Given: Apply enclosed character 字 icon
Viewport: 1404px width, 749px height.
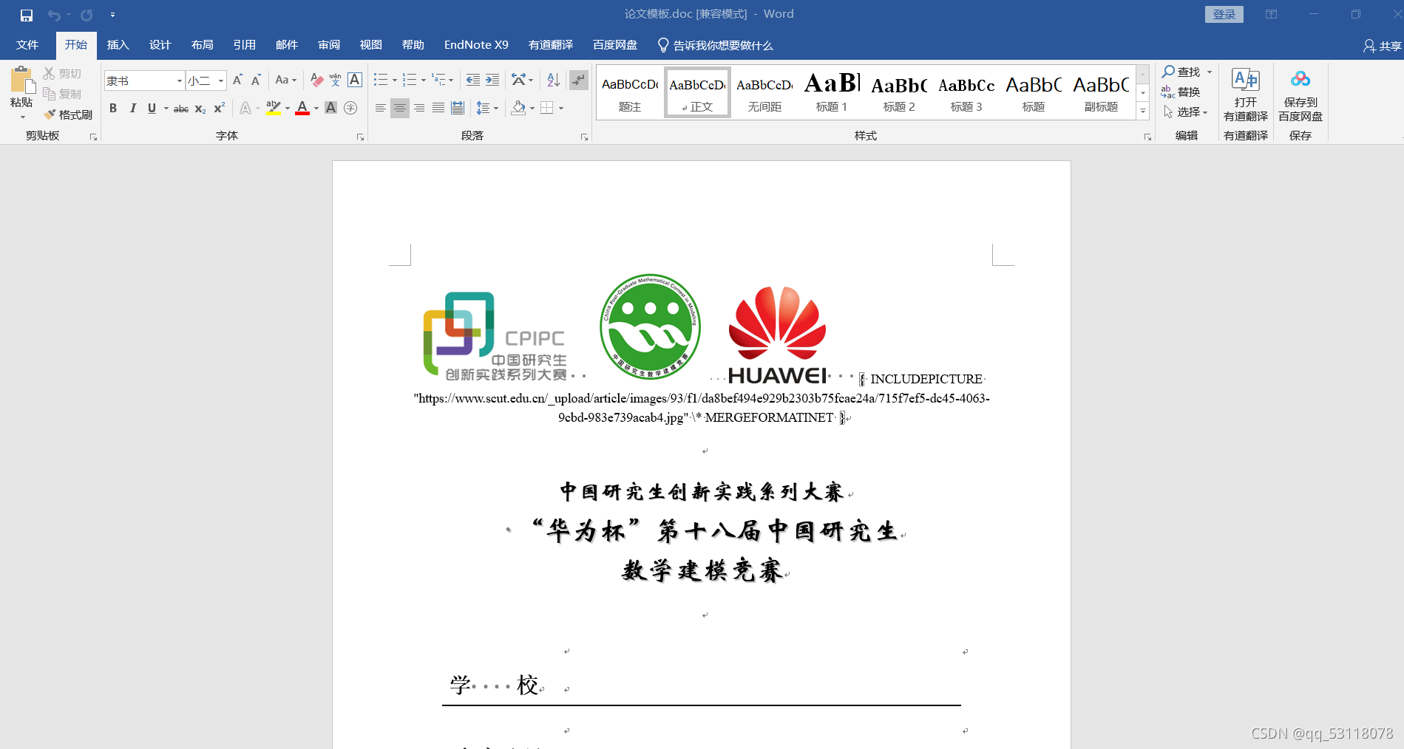Looking at the screenshot, I should [351, 109].
